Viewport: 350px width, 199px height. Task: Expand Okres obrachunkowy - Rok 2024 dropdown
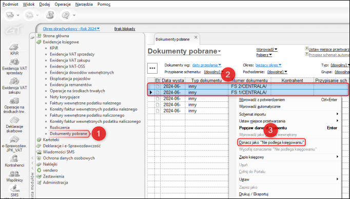[71, 29]
